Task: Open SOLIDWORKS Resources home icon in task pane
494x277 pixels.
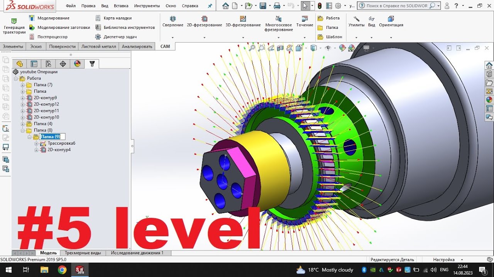Action: pyautogui.click(x=489, y=65)
